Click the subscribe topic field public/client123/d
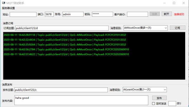 click(x=62, y=28)
